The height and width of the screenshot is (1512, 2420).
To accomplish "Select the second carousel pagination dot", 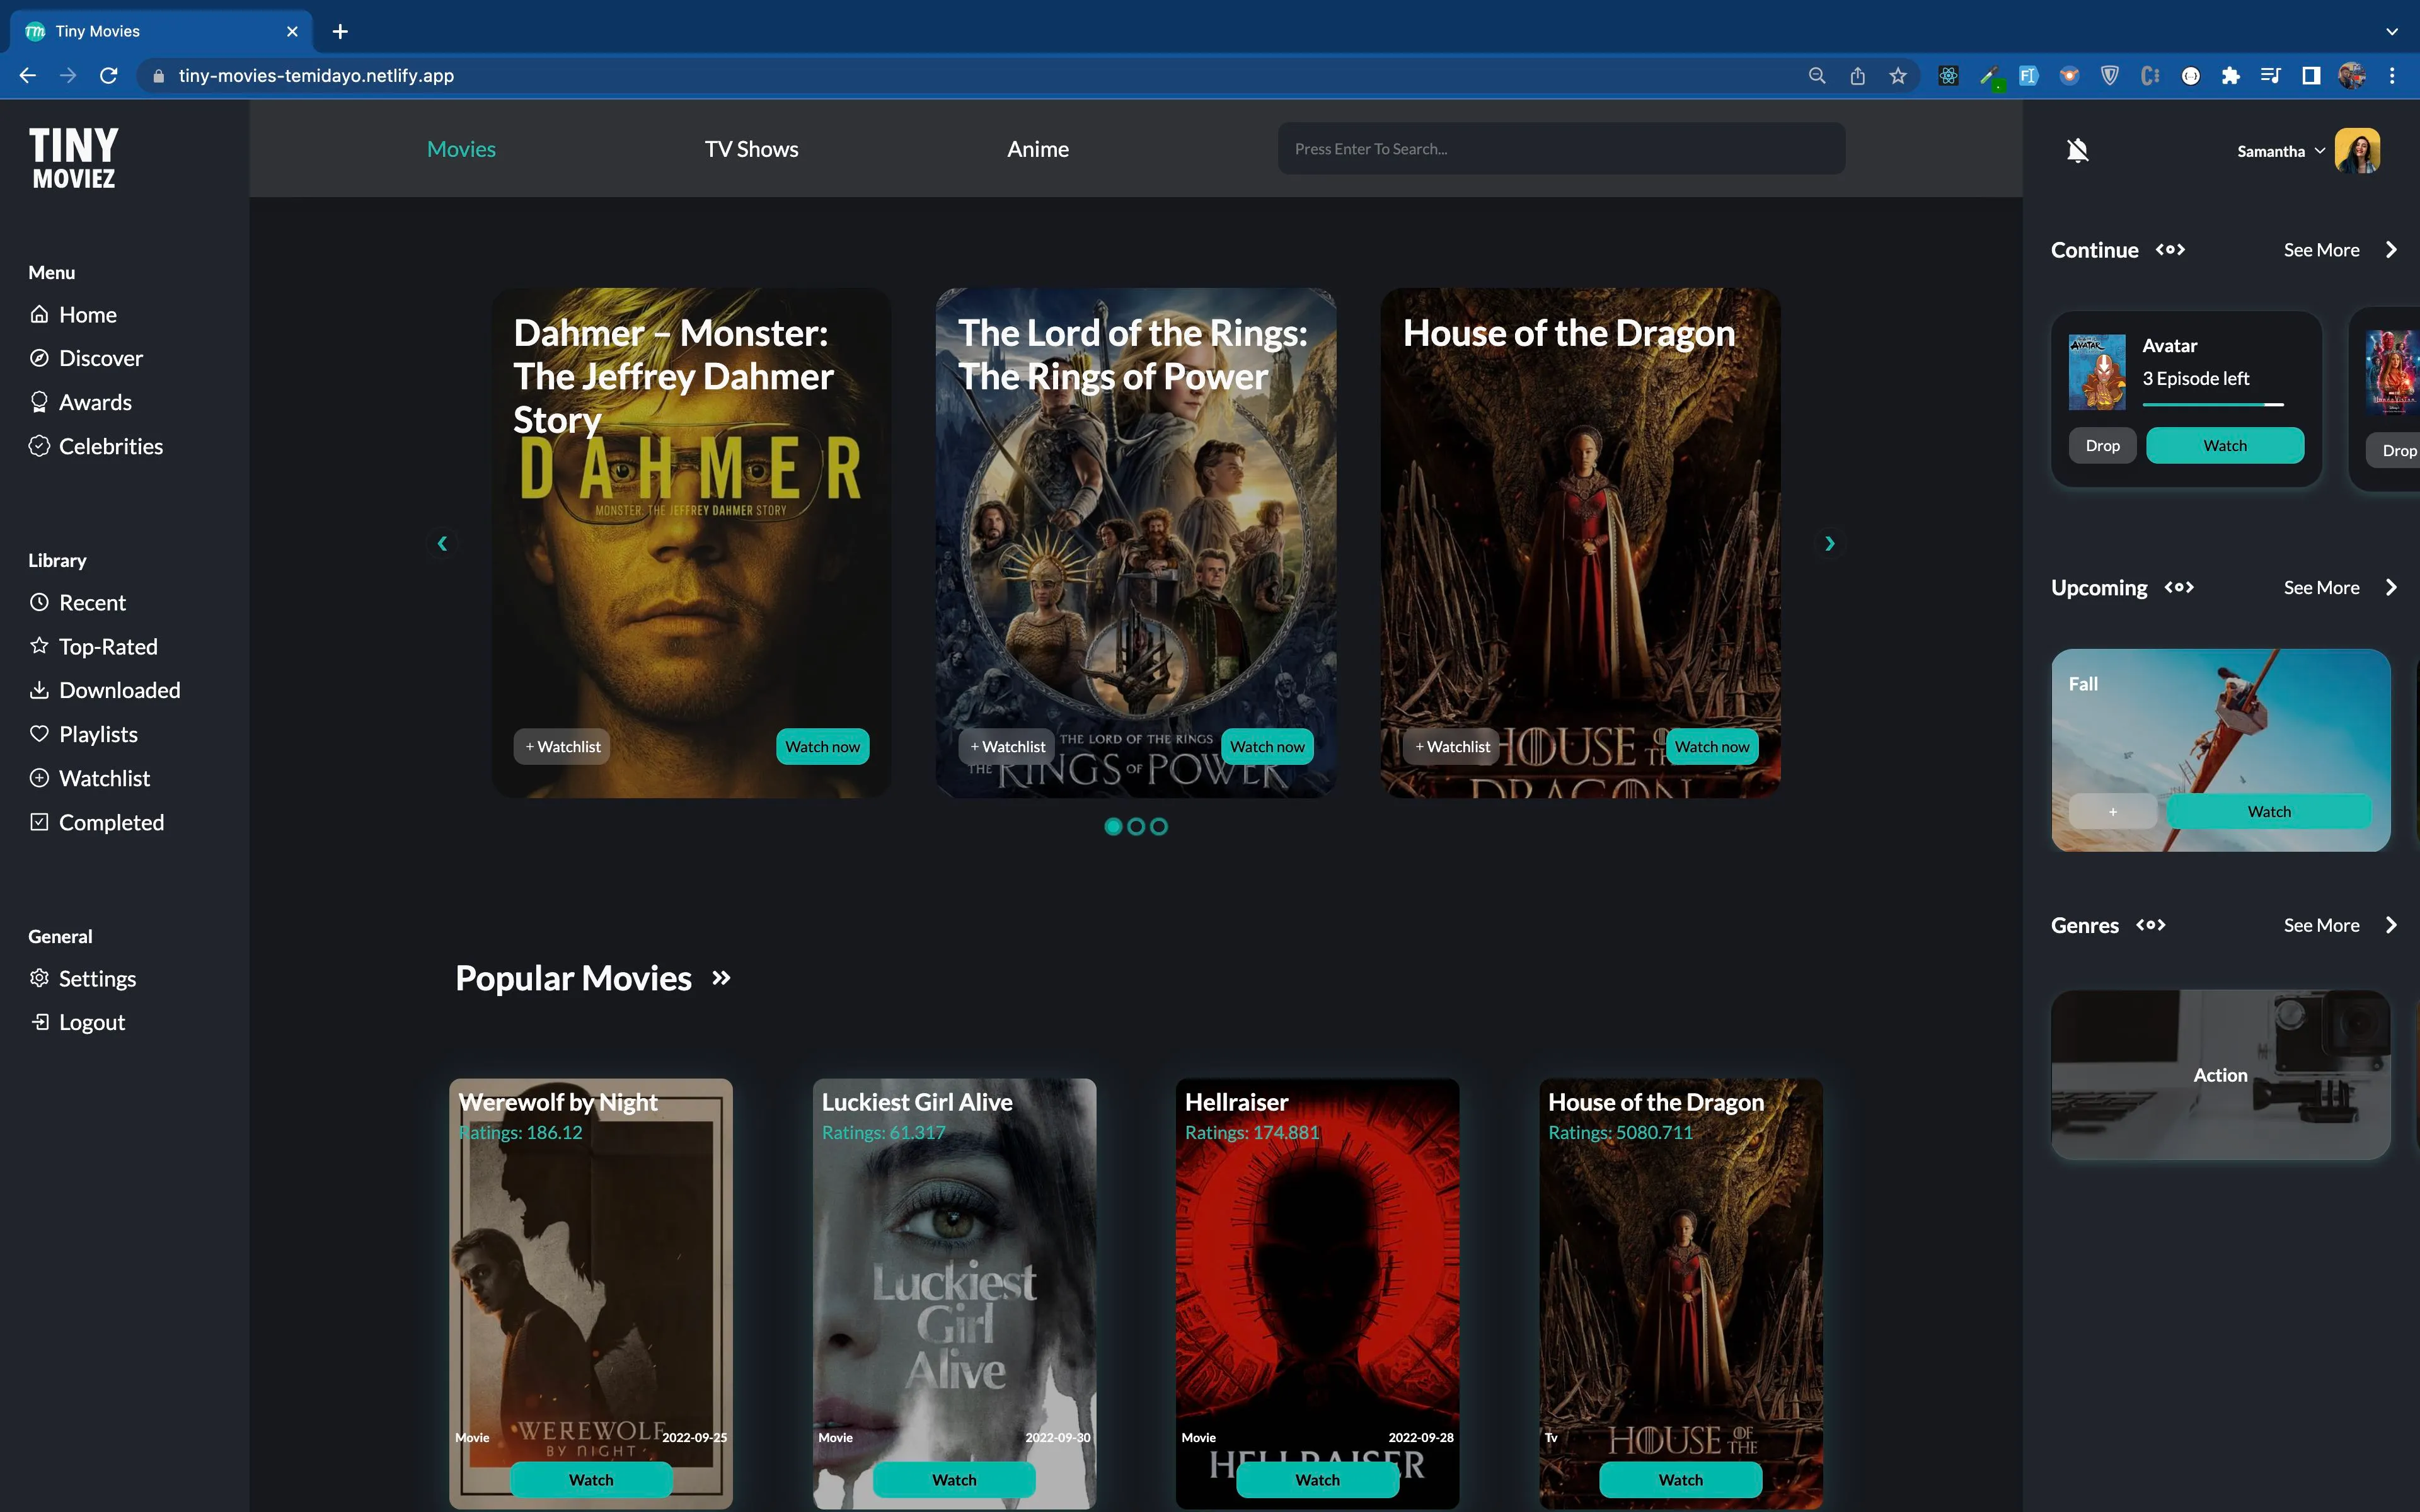I will 1136,826.
